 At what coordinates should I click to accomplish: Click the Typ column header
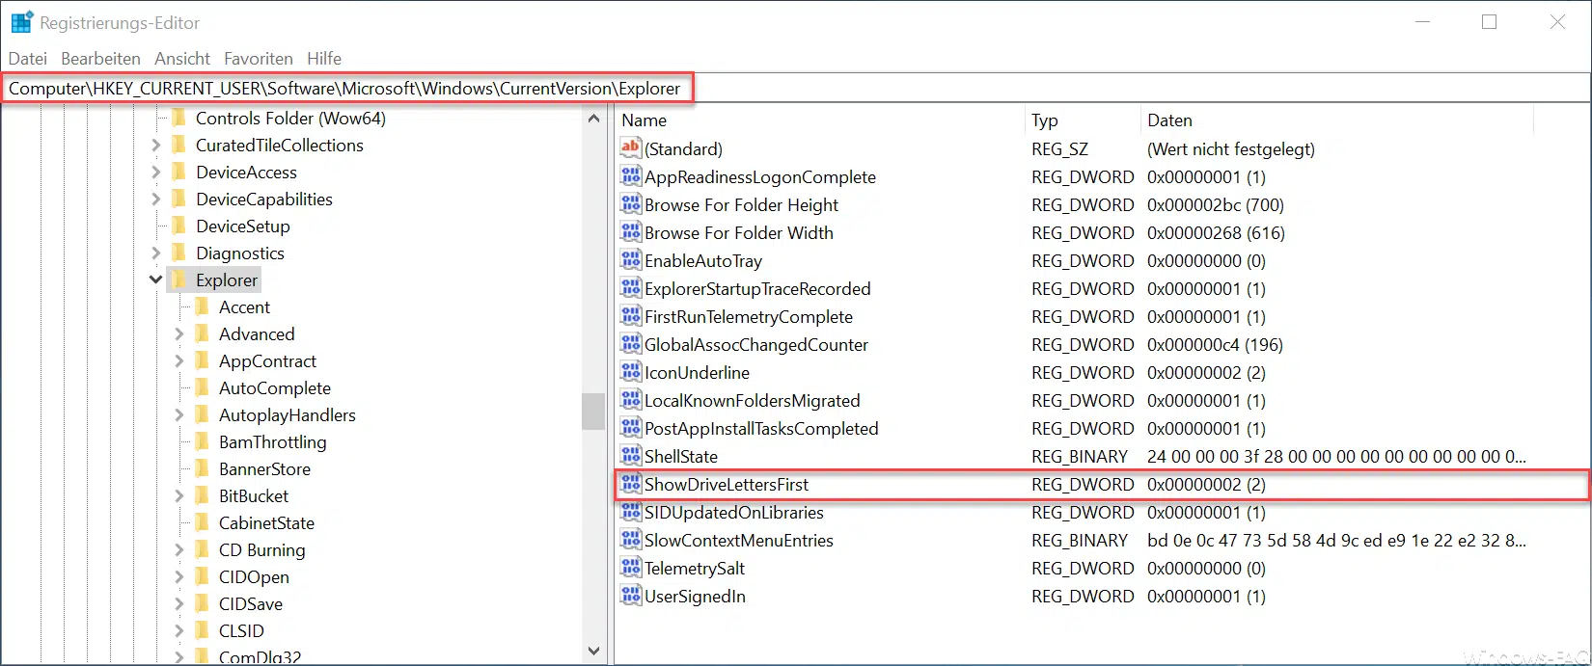click(x=1083, y=120)
